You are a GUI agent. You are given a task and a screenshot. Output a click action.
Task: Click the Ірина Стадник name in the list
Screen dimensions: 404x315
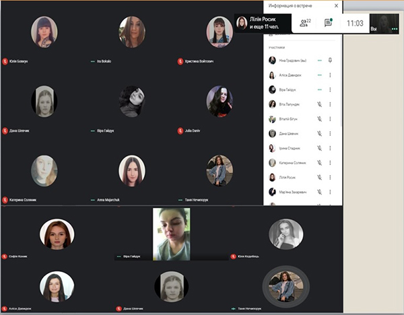(x=290, y=148)
